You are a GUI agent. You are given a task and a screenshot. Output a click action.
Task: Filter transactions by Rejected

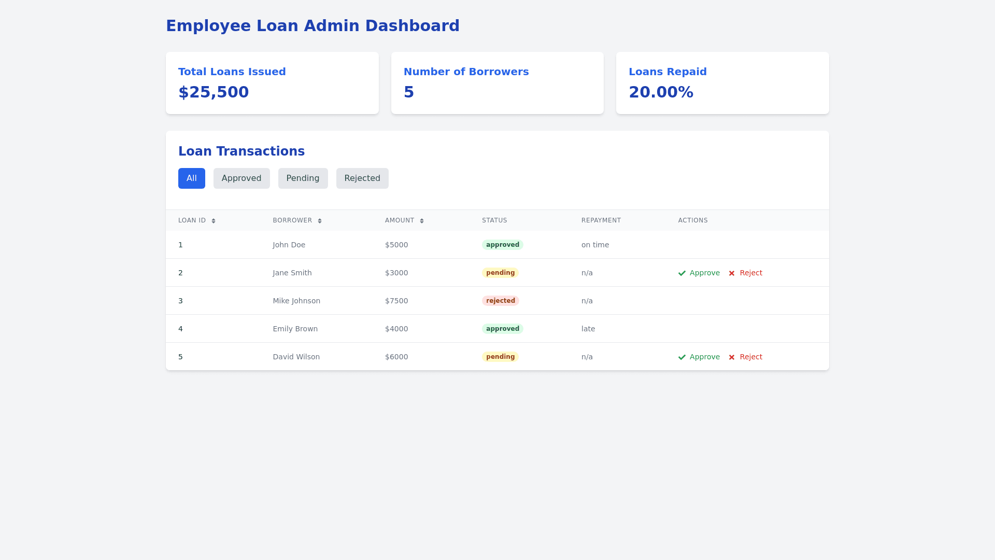[x=362, y=178]
